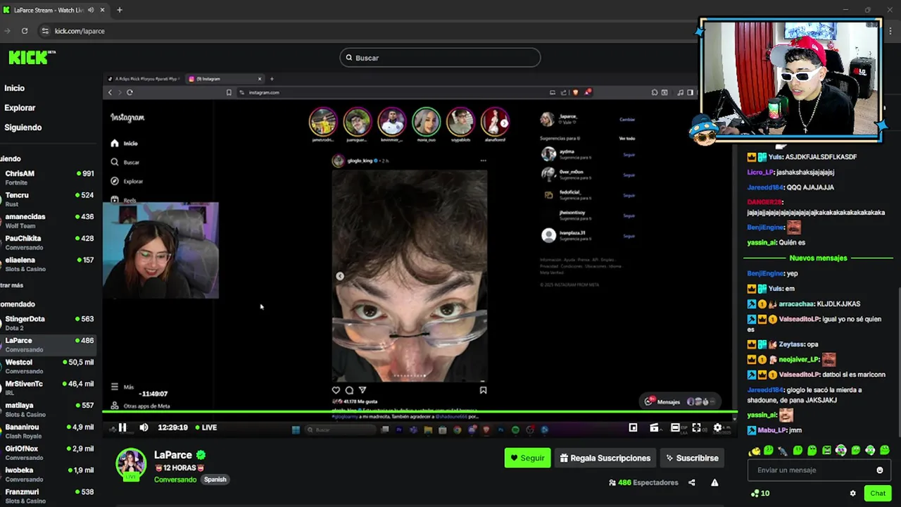Open the MrStivenTc IRL channel
This screenshot has height=507, width=901.
pyautogui.click(x=49, y=388)
